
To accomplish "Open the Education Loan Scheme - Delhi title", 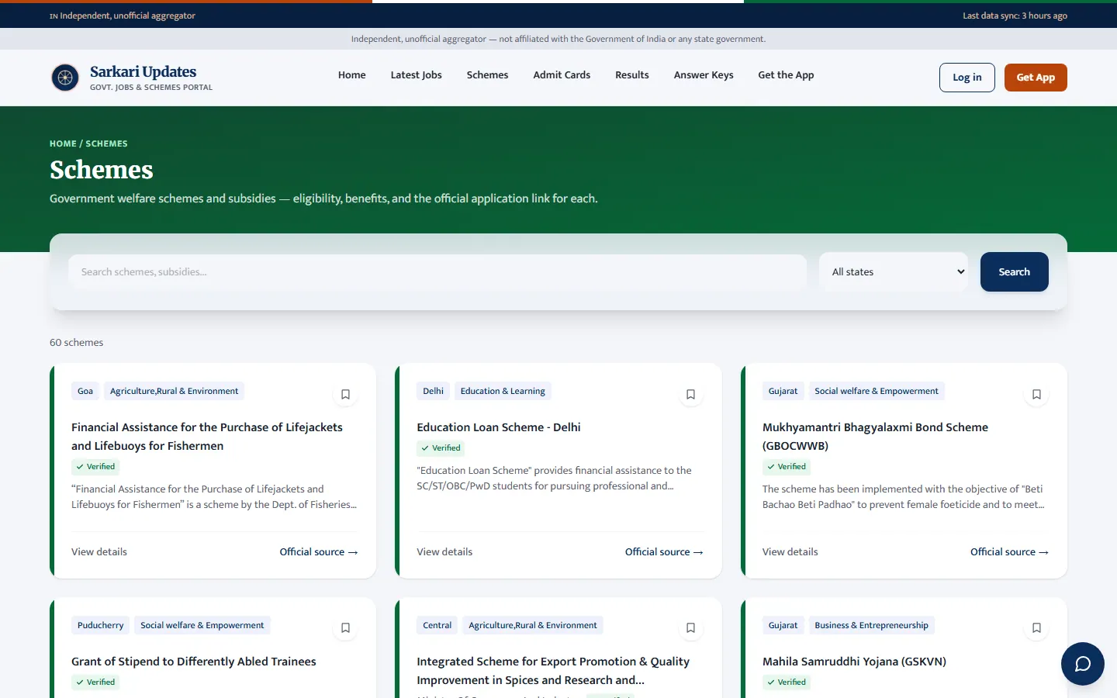I will pyautogui.click(x=499, y=427).
